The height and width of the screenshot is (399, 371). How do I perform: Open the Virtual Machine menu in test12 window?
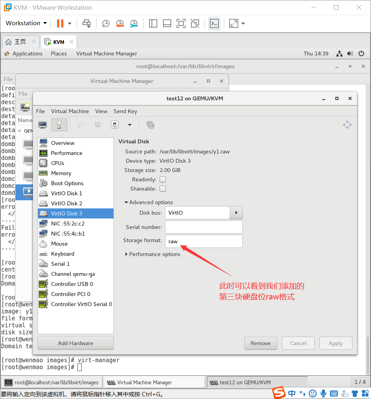tap(70, 111)
